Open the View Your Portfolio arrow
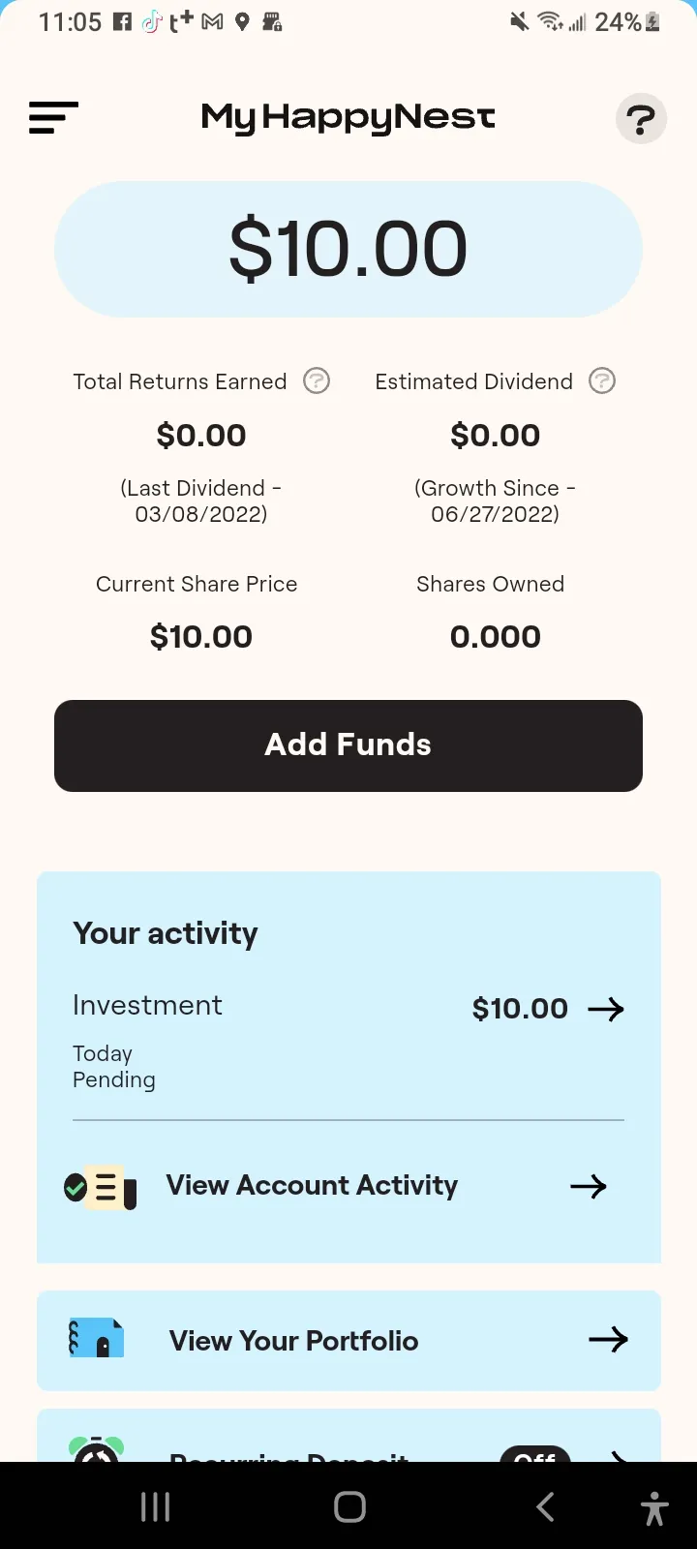Screen dimensions: 697x1549 coord(608,1340)
